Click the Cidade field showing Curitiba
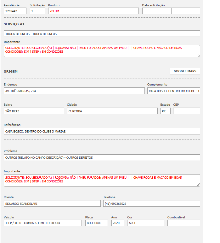Screen dimensions: 220x243 (x=112, y=111)
